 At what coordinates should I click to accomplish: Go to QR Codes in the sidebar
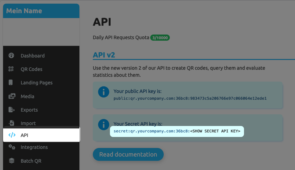pyautogui.click(x=41, y=69)
